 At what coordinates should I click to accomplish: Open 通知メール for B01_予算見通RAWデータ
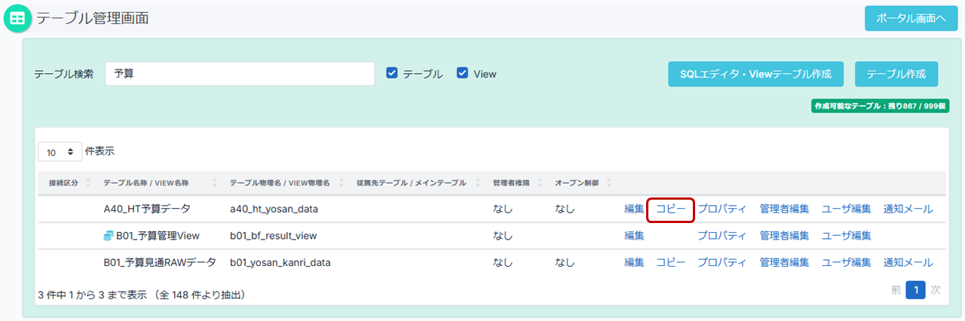pos(908,263)
